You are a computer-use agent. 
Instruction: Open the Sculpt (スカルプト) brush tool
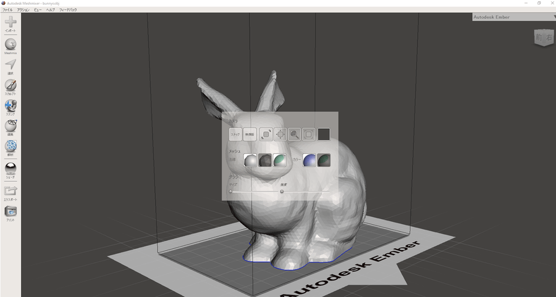[x=11, y=85]
